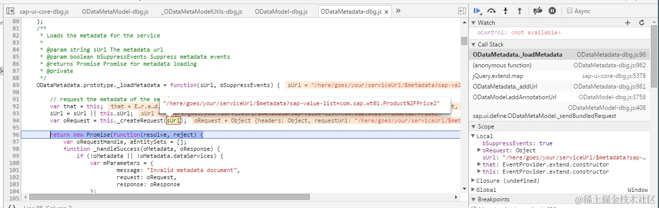The image size is (659, 208).
Task: Deactivate all breakpoints
Action: (538, 11)
